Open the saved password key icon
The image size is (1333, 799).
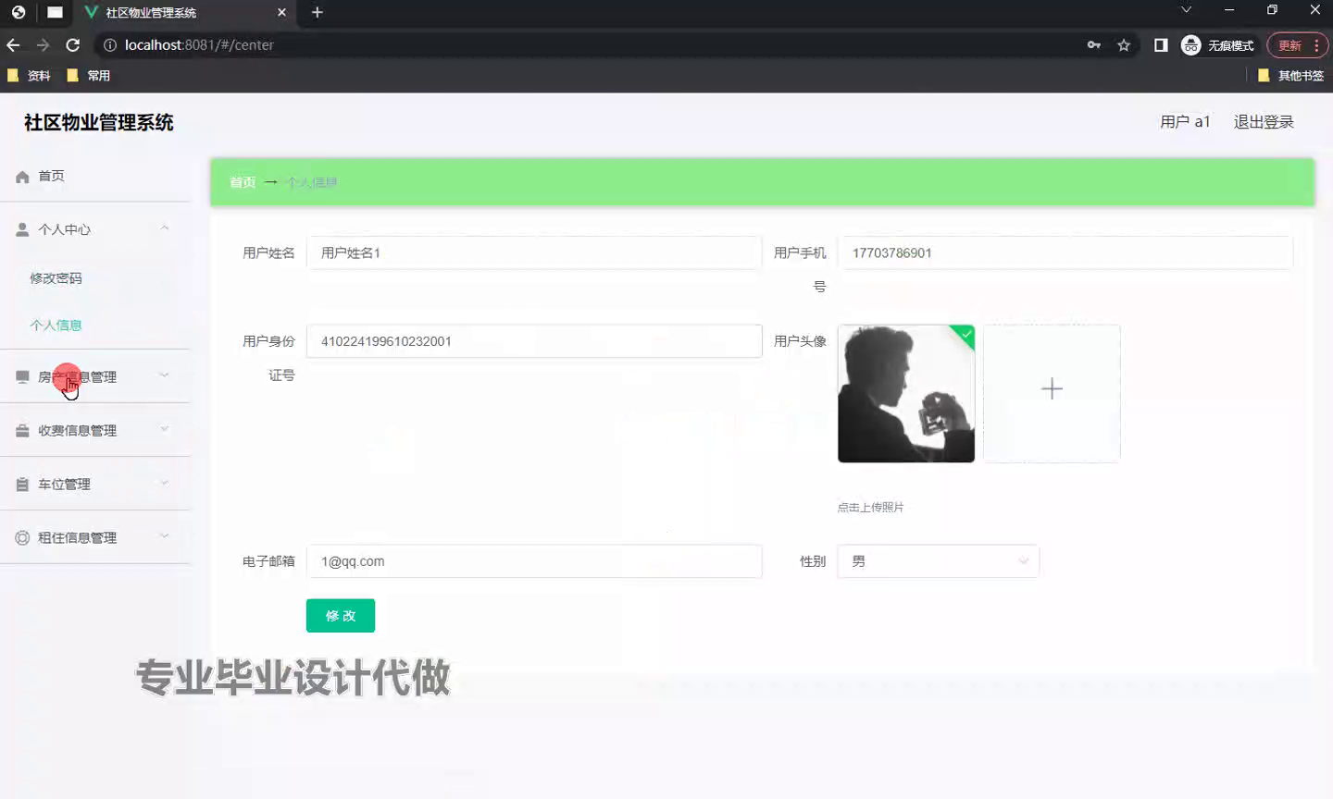pos(1094,44)
